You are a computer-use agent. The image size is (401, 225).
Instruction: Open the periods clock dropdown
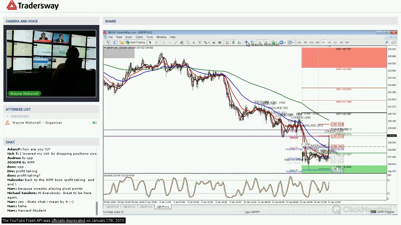pyautogui.click(x=282, y=42)
